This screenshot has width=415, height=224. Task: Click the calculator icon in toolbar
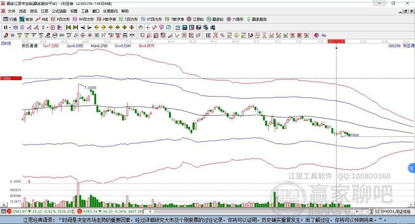coord(185,27)
